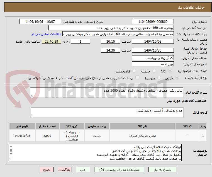Click the کد کالا column header
This screenshot has width=212, height=177.
coord(187,126)
